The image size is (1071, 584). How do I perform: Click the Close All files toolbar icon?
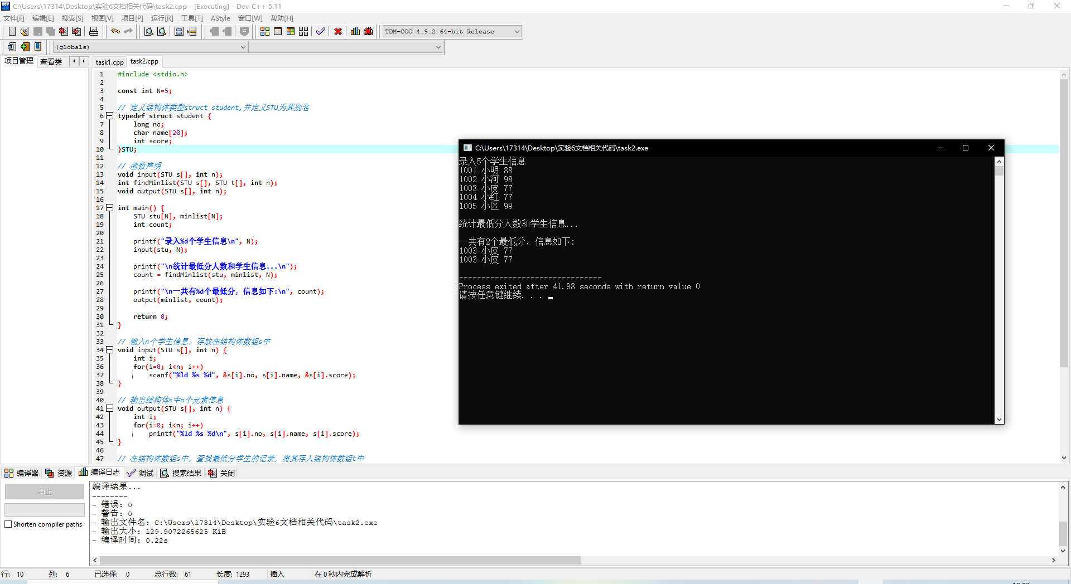coord(76,31)
